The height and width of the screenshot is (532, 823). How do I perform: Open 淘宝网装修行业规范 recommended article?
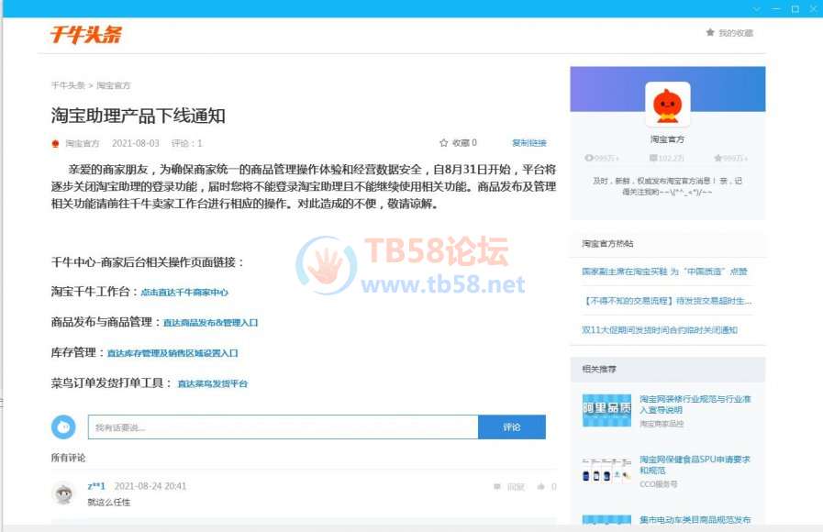tap(695, 405)
